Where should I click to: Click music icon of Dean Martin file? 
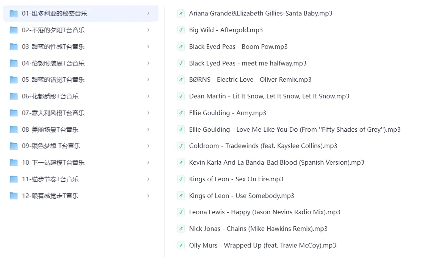point(181,96)
